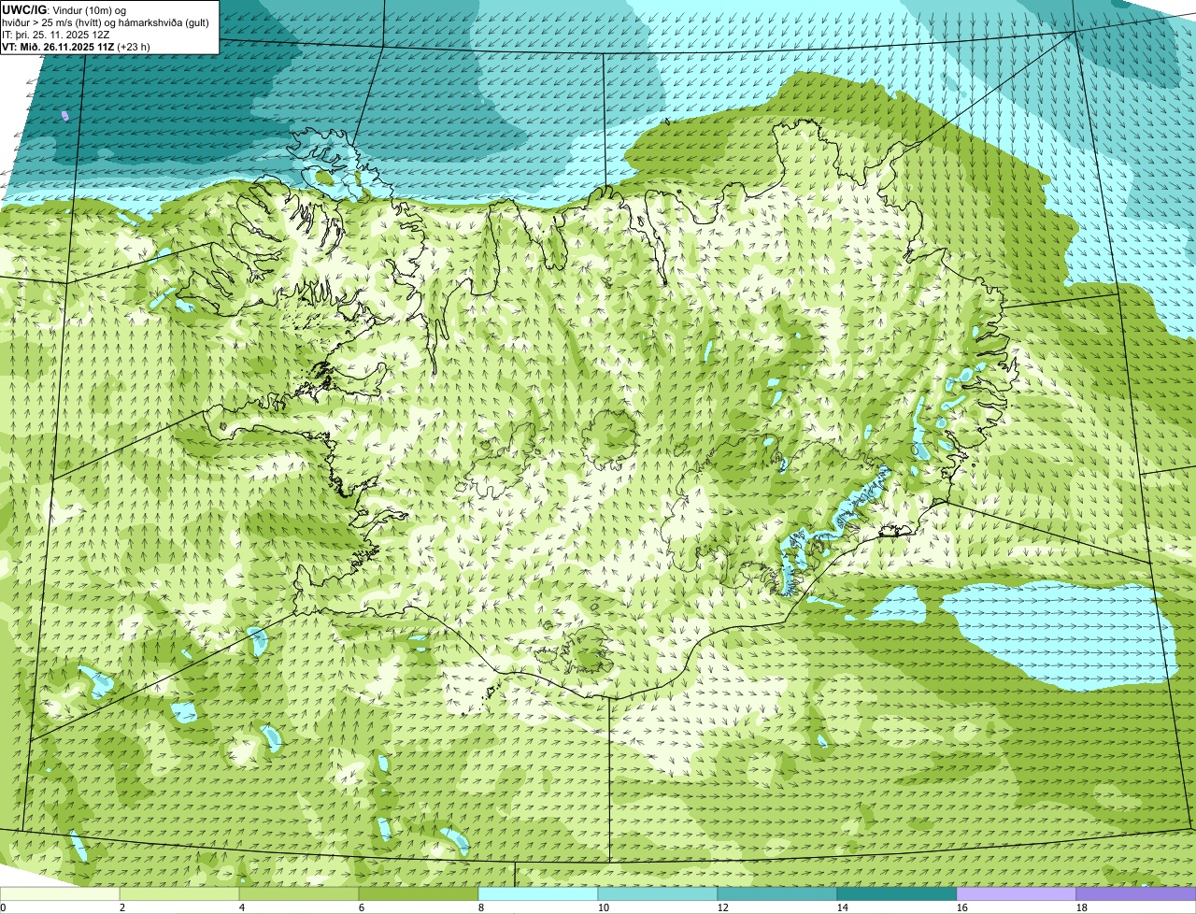Click the '14' scale label
Screen dimensions: 1196x914
tap(843, 907)
